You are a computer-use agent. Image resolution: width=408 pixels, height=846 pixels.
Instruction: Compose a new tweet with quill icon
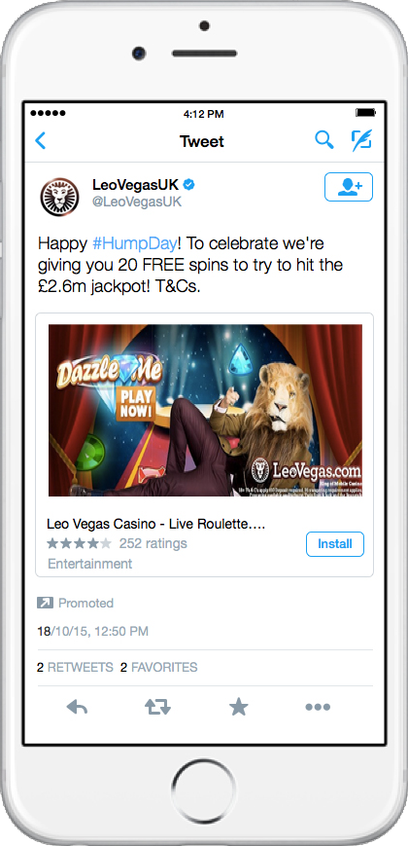[x=361, y=140]
